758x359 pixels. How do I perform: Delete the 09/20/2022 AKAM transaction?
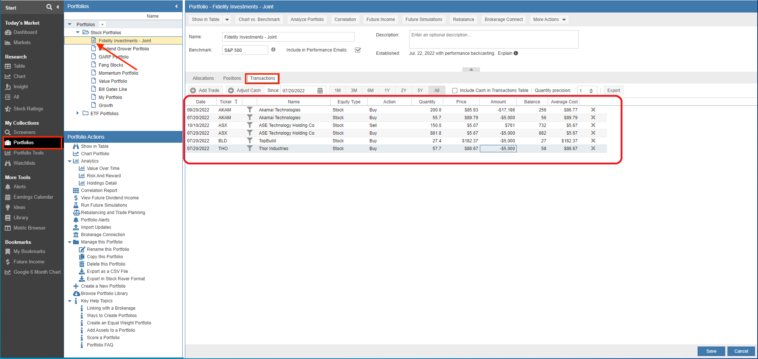pyautogui.click(x=593, y=110)
